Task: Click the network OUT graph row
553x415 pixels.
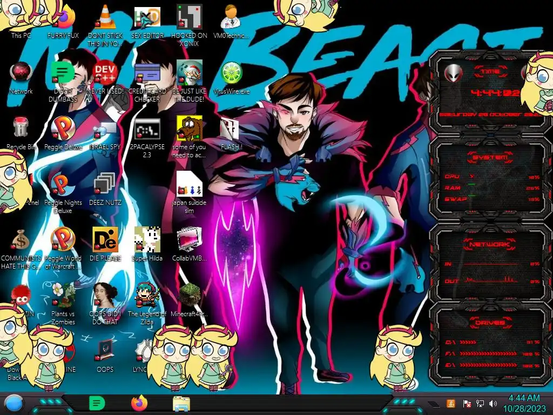Action: pos(492,281)
